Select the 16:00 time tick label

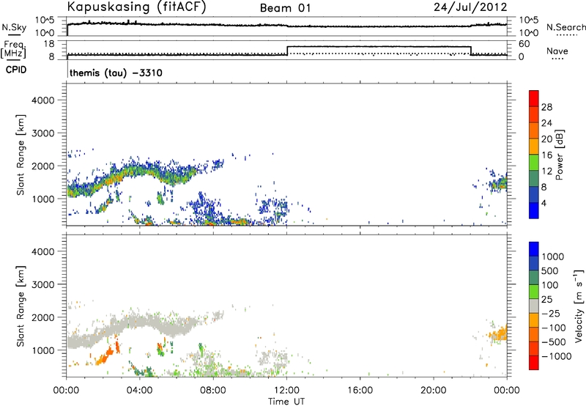tap(360, 391)
